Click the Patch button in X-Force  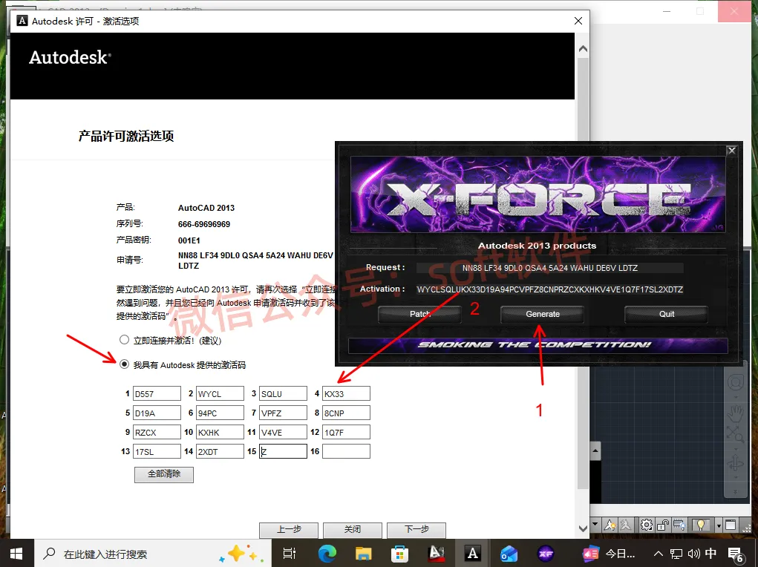click(x=419, y=314)
